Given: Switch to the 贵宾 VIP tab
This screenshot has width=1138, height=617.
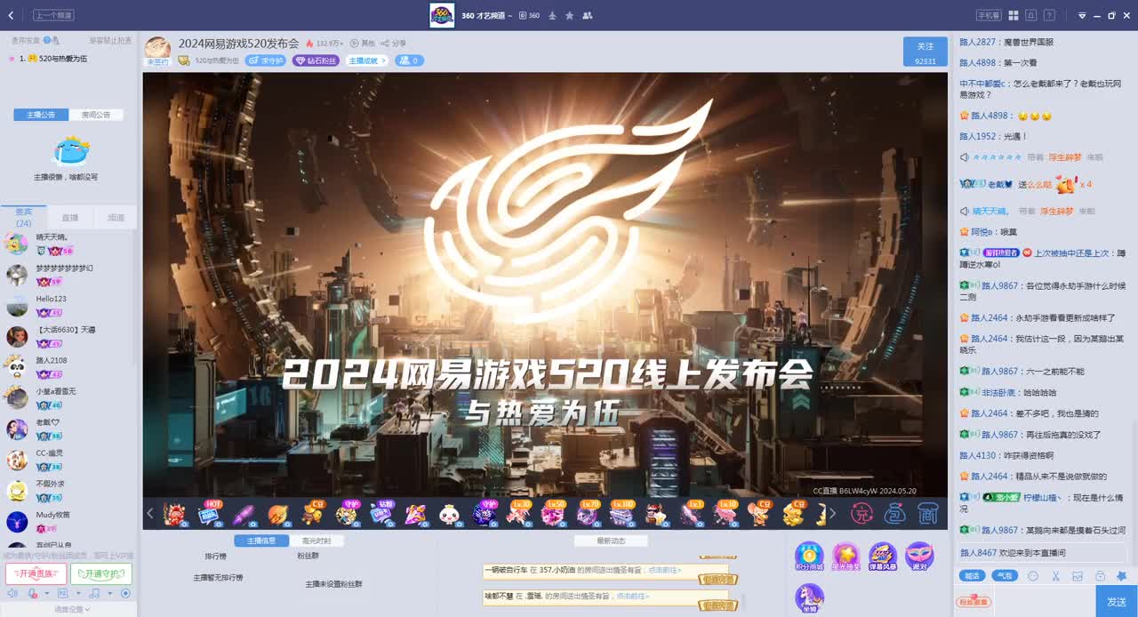Looking at the screenshot, I should [24, 217].
